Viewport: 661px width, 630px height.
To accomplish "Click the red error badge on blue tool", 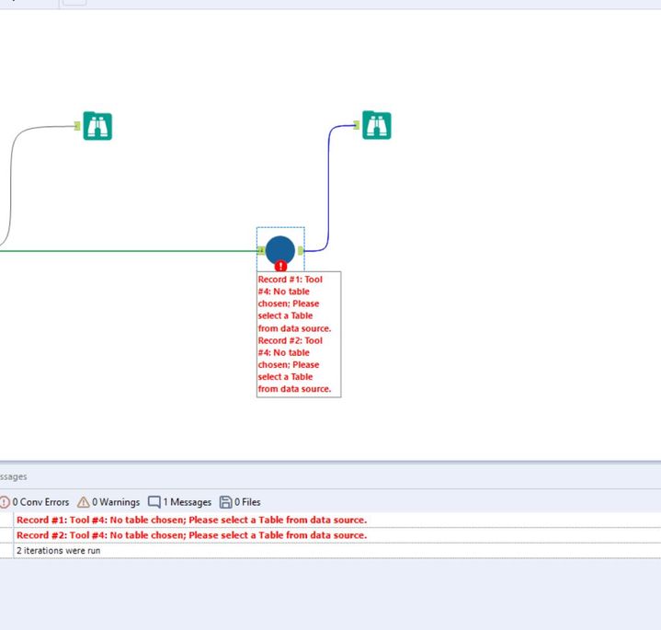I will point(280,266).
